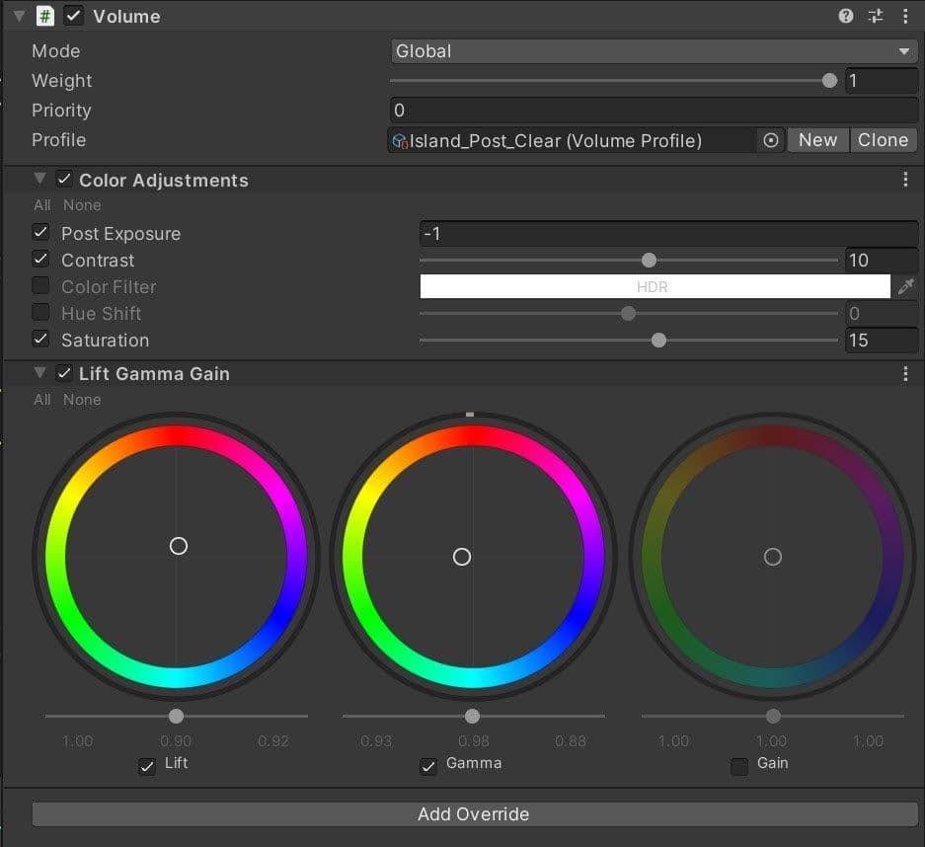This screenshot has width=925, height=847.
Task: Enable the Volume component checkbox
Action: point(73,15)
